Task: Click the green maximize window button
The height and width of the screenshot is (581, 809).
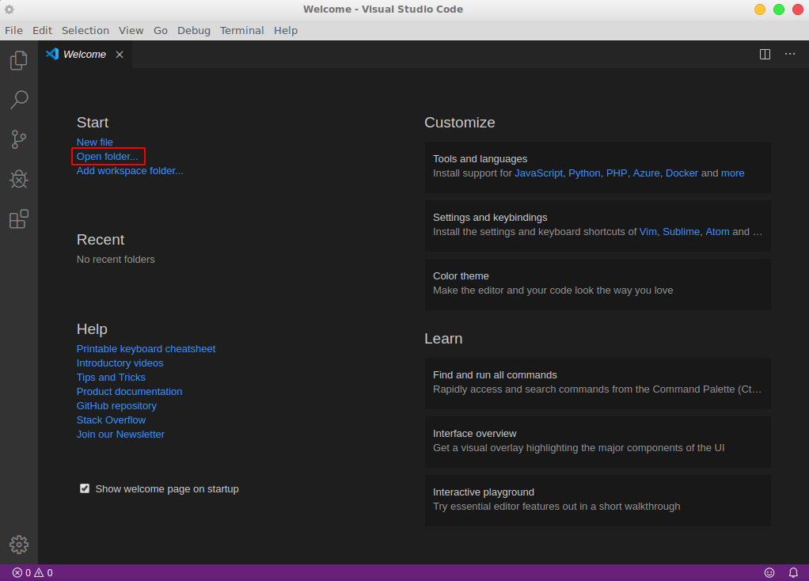Action: pyautogui.click(x=779, y=9)
